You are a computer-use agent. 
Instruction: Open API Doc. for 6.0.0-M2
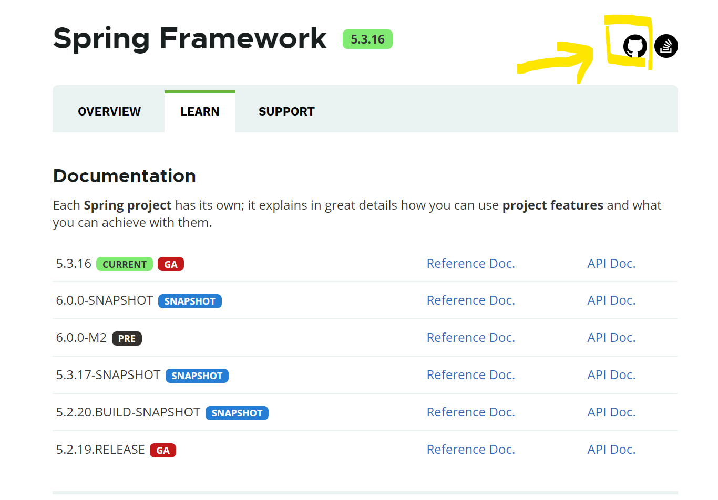(611, 338)
